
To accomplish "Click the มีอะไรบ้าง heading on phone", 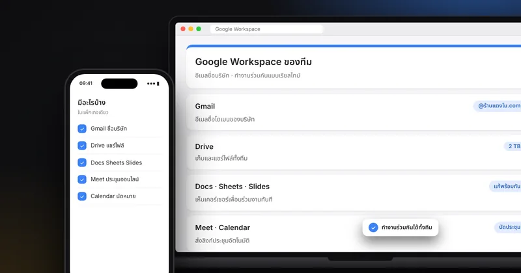I will [91, 102].
